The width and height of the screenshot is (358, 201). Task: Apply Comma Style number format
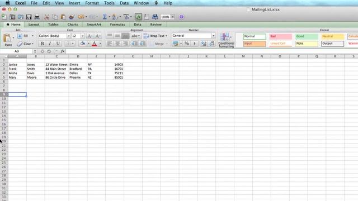pos(195,44)
